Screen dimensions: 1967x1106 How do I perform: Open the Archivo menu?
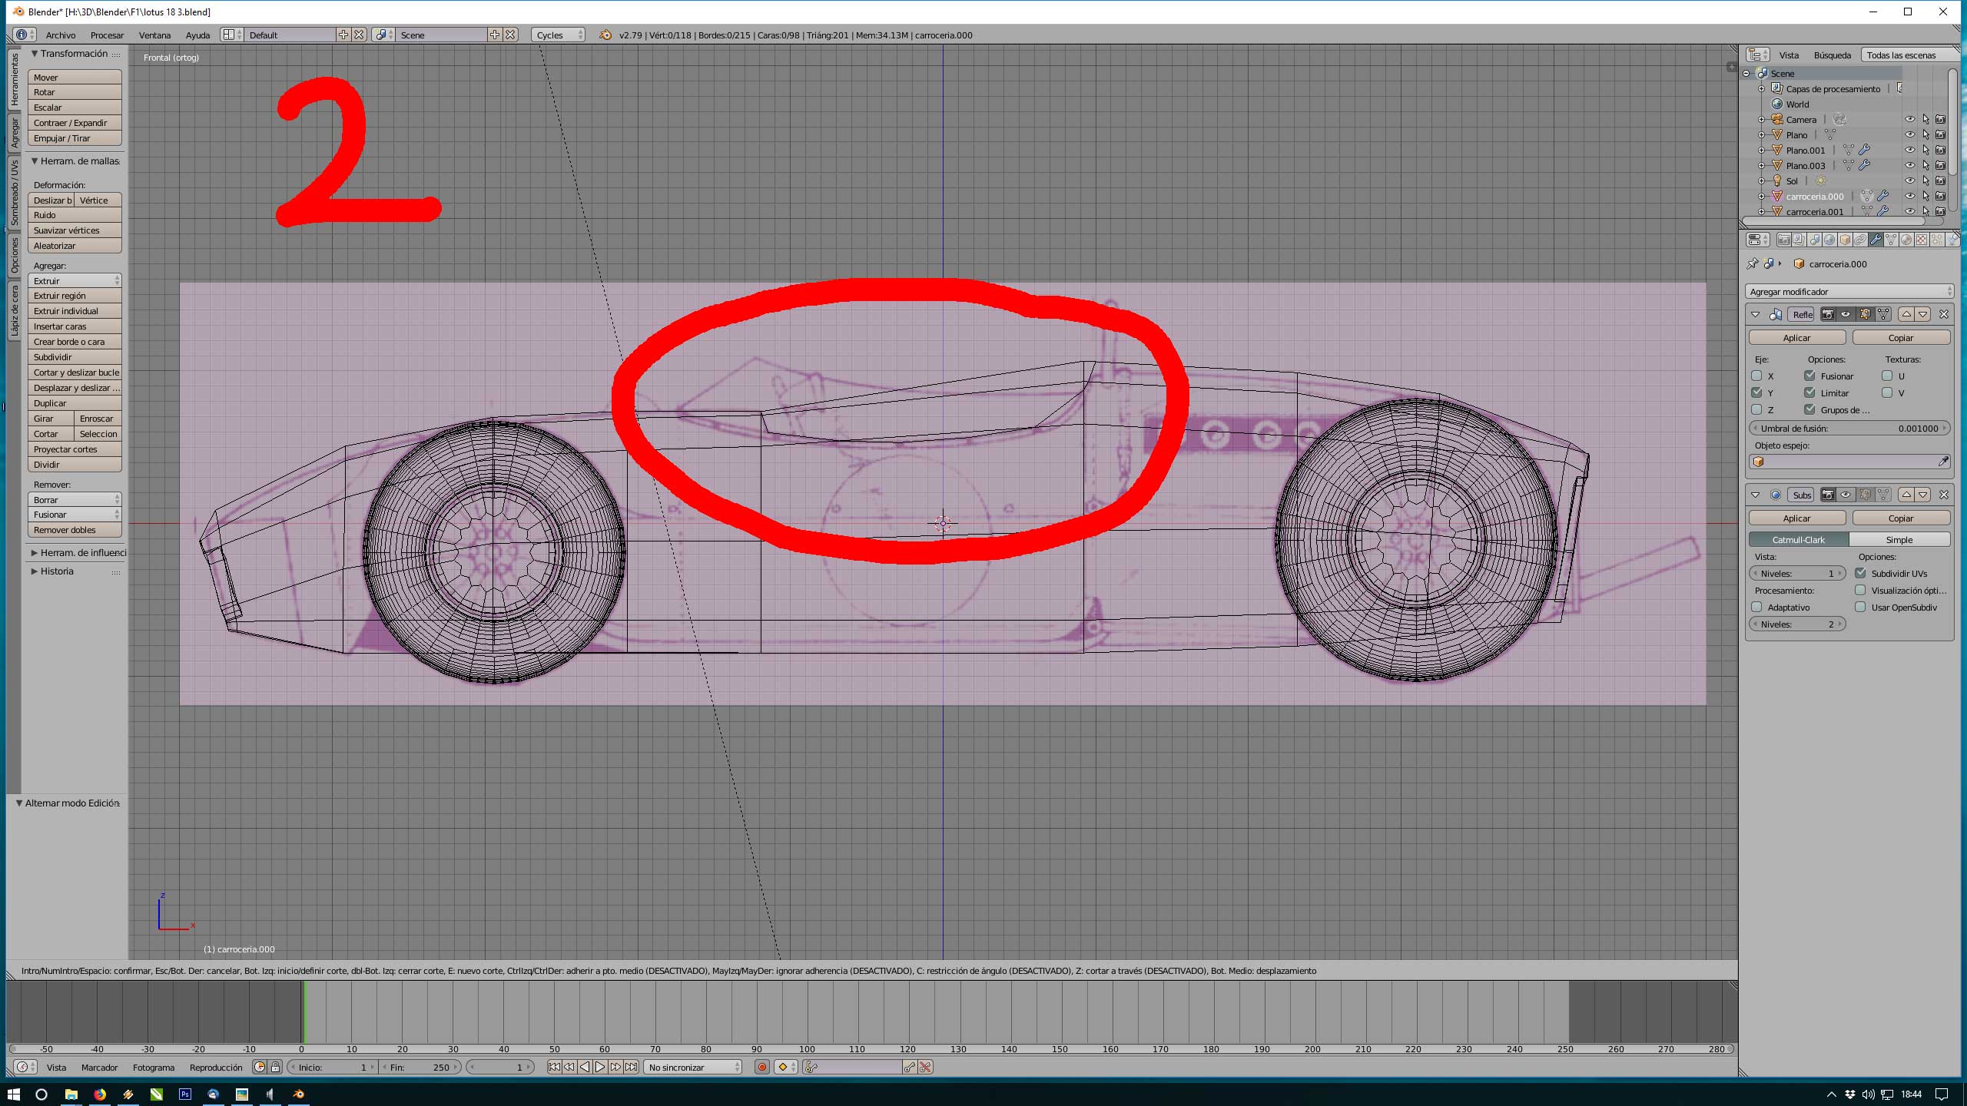click(x=60, y=35)
